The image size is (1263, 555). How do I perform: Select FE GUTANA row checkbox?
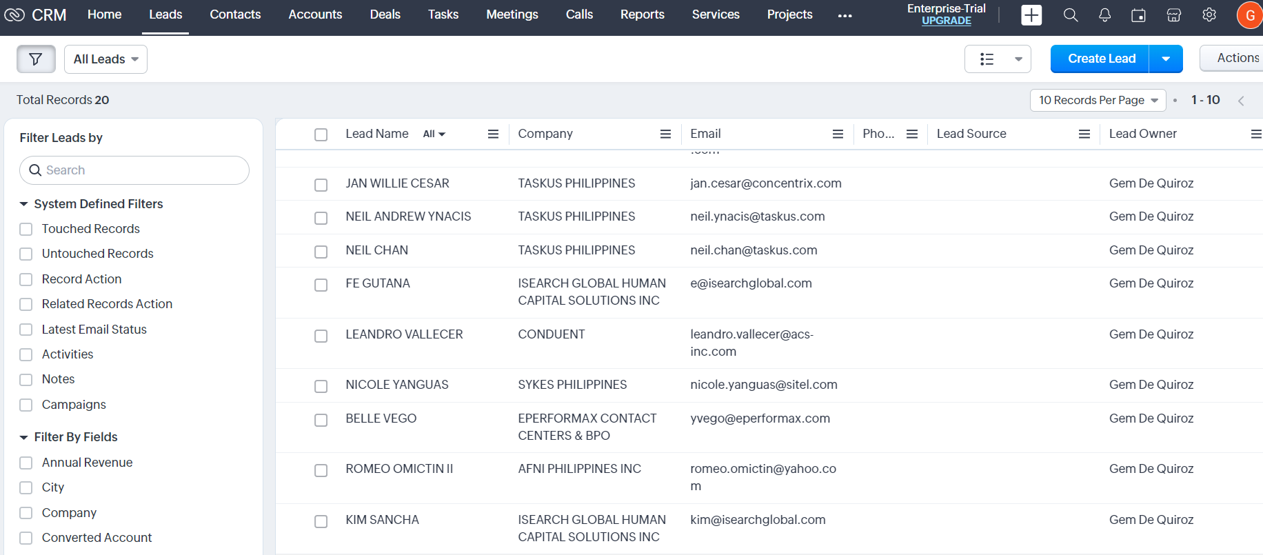point(321,285)
